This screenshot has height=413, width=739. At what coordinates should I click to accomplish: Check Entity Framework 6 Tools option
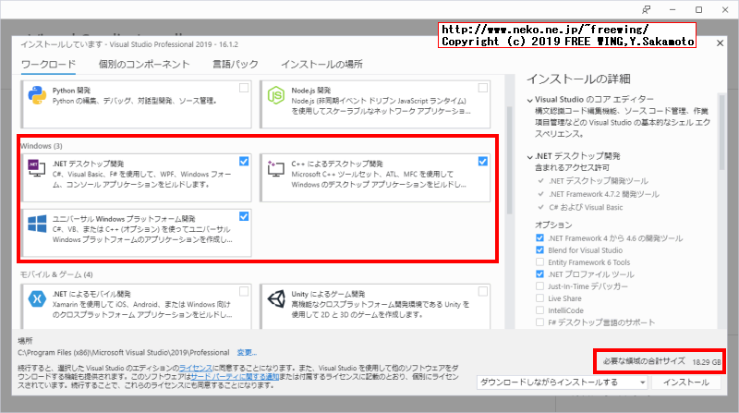(x=539, y=262)
